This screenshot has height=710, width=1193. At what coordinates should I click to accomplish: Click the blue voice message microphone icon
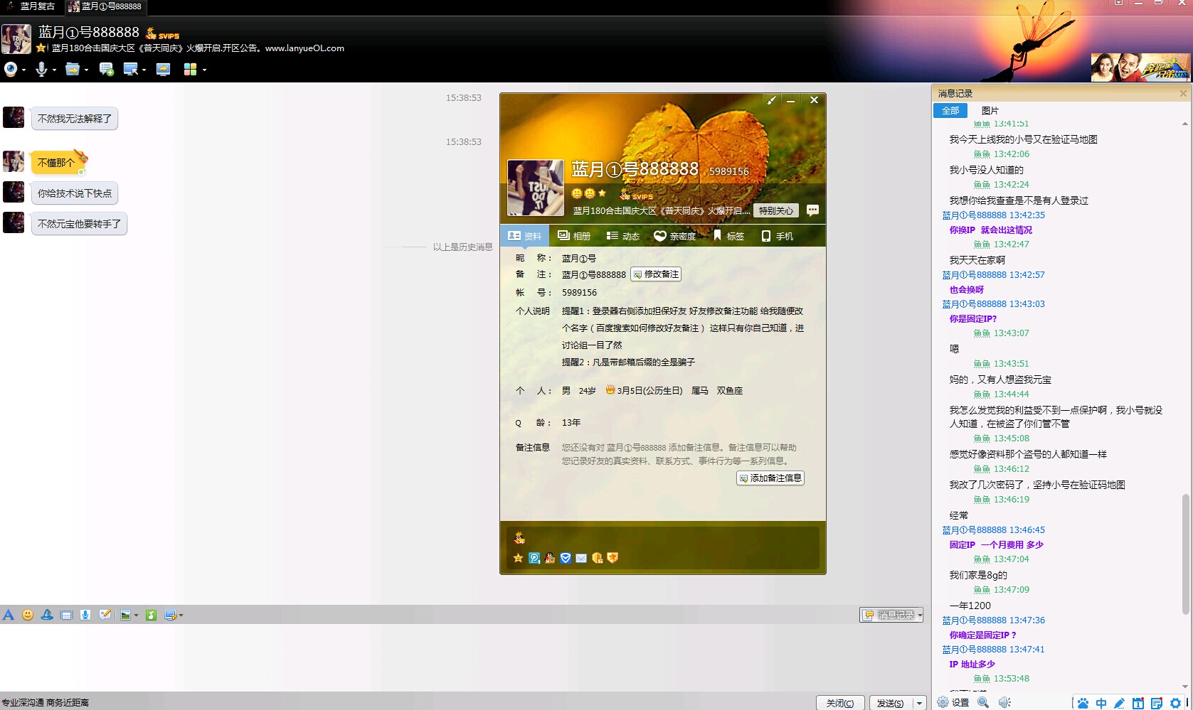point(85,615)
